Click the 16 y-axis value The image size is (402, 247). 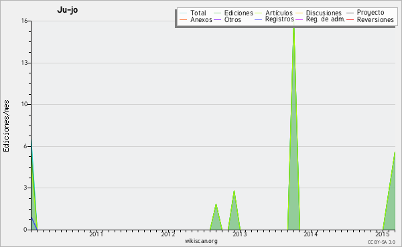click(x=24, y=21)
